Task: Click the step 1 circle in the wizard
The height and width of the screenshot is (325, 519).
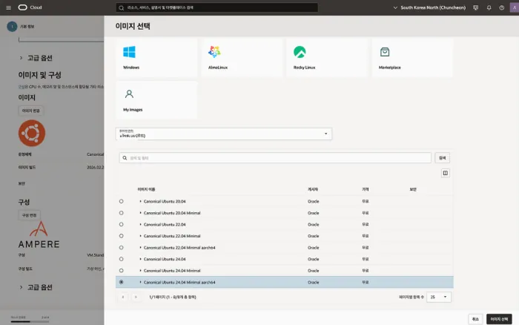Action: pyautogui.click(x=12, y=27)
